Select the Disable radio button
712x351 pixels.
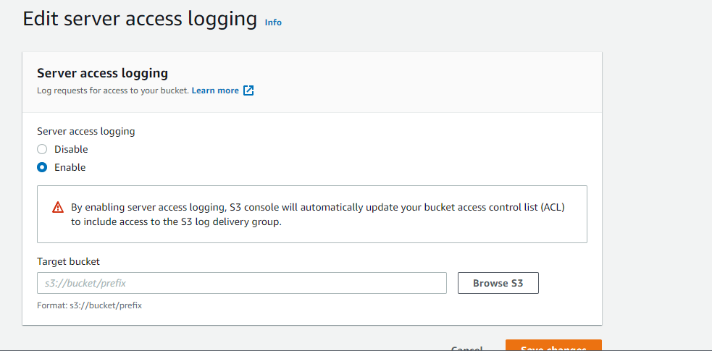(x=42, y=149)
